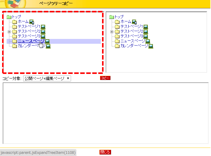Image resolution: width=211 pixels, height=156 pixels.
Task: Click テストページ2 monitor icon in left tree
Action: (x=43, y=32)
